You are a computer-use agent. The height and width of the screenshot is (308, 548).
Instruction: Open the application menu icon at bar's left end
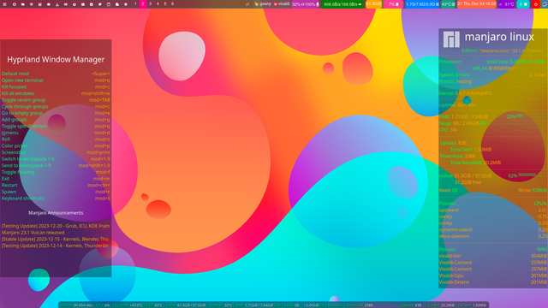point(4,4)
